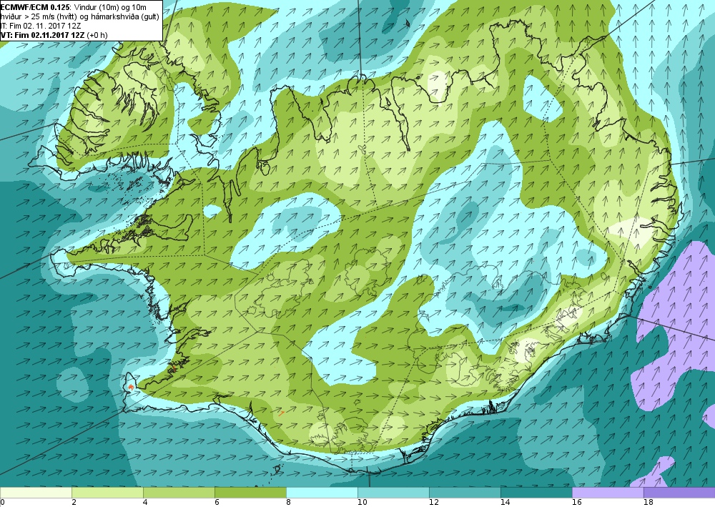The image size is (715, 507).
Task: Click the legend scale label '18'
Action: [649, 503]
